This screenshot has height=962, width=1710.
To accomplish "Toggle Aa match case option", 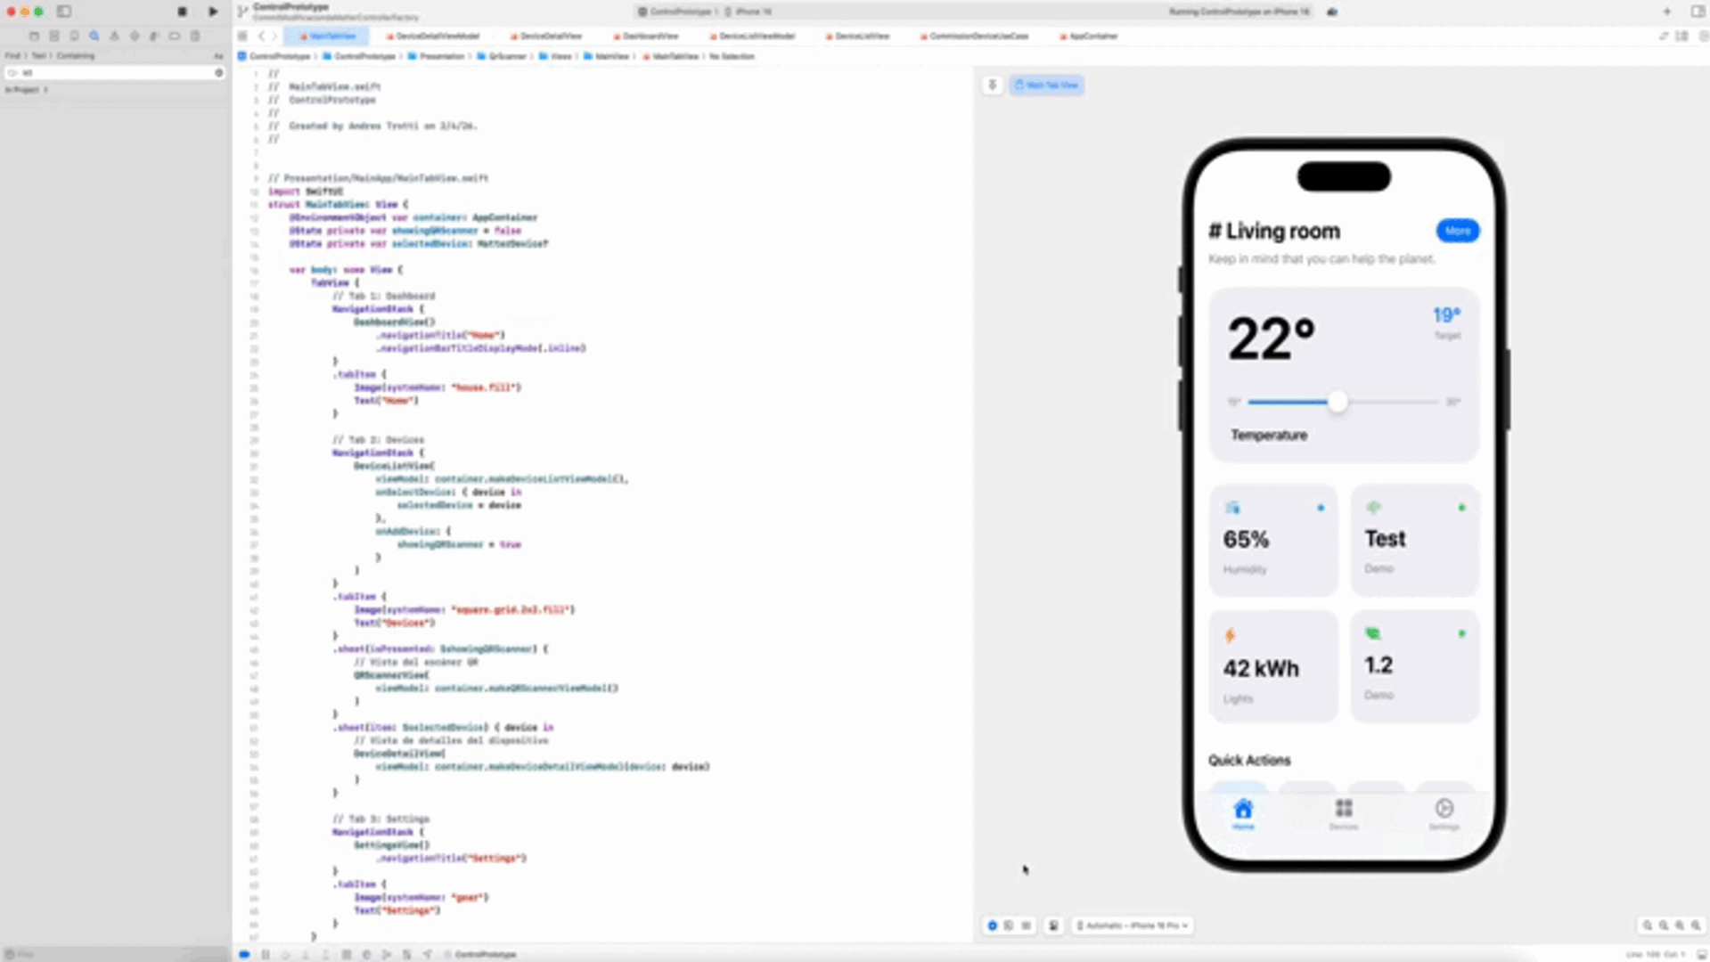I will 218,55.
